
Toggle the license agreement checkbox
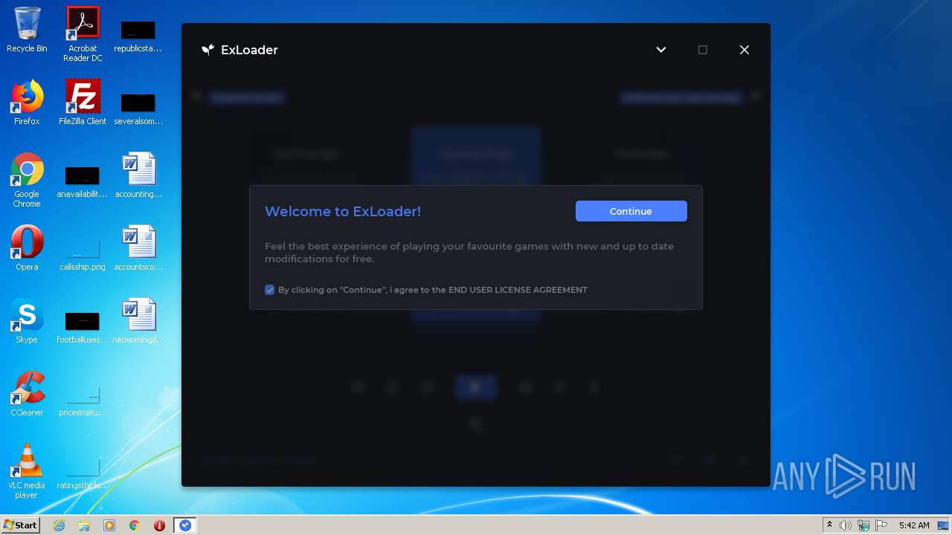pyautogui.click(x=270, y=290)
